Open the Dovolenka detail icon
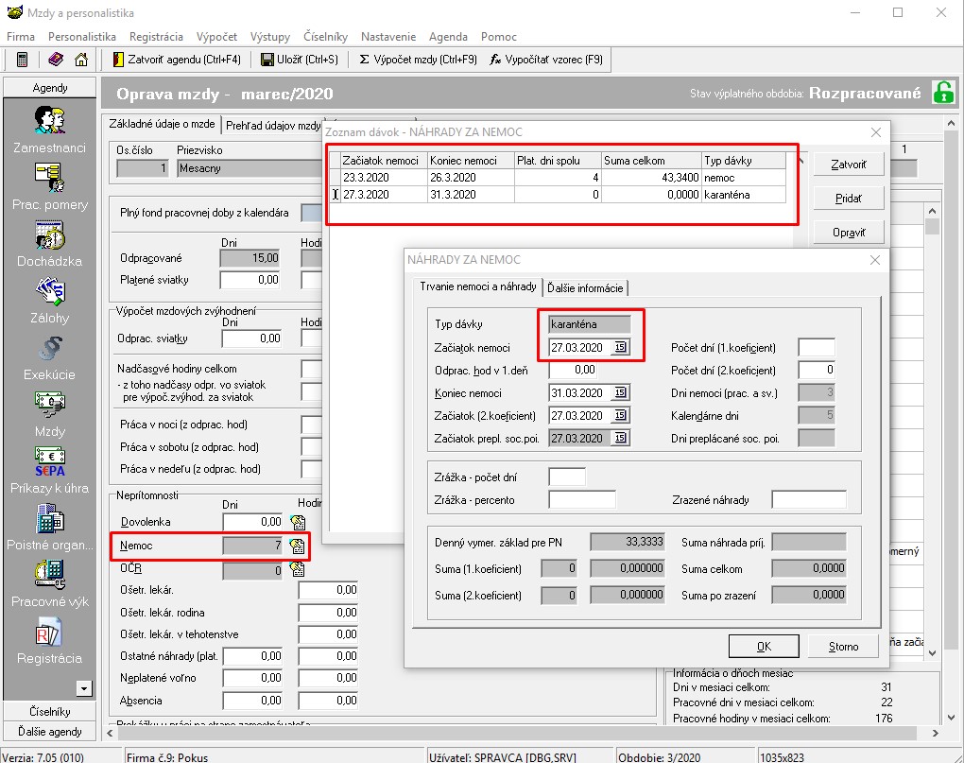 coord(298,522)
